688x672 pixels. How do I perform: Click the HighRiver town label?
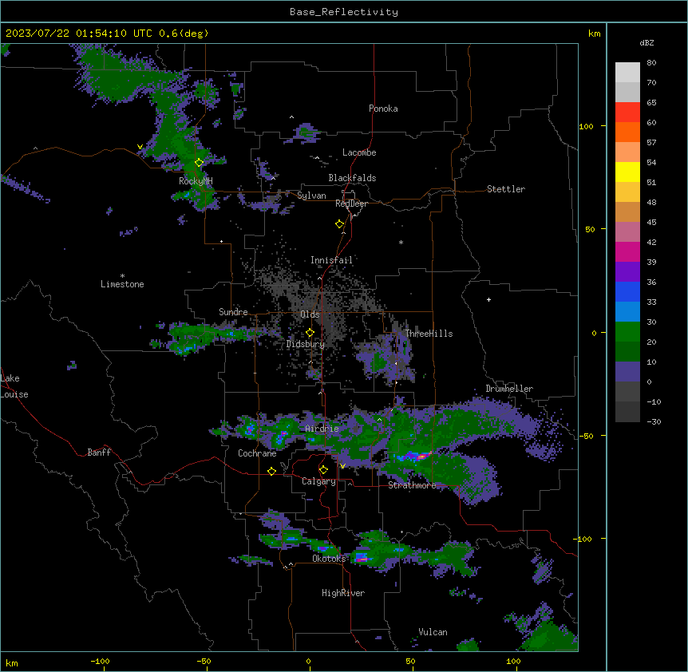coord(343,593)
